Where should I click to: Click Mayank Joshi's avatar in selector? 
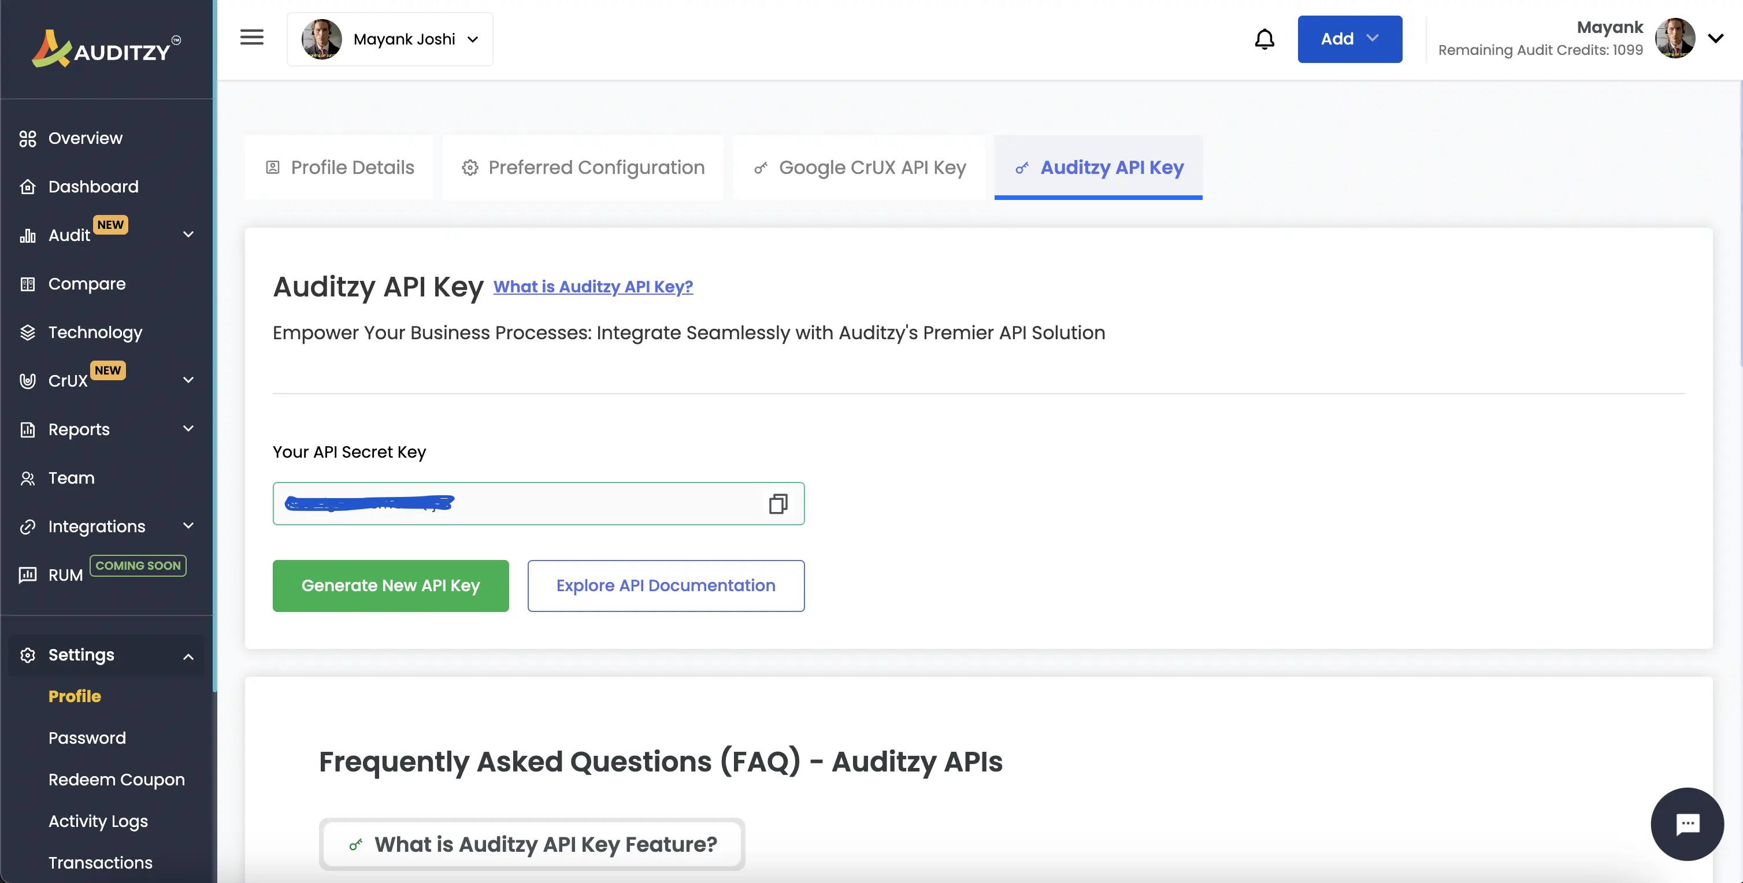point(321,39)
